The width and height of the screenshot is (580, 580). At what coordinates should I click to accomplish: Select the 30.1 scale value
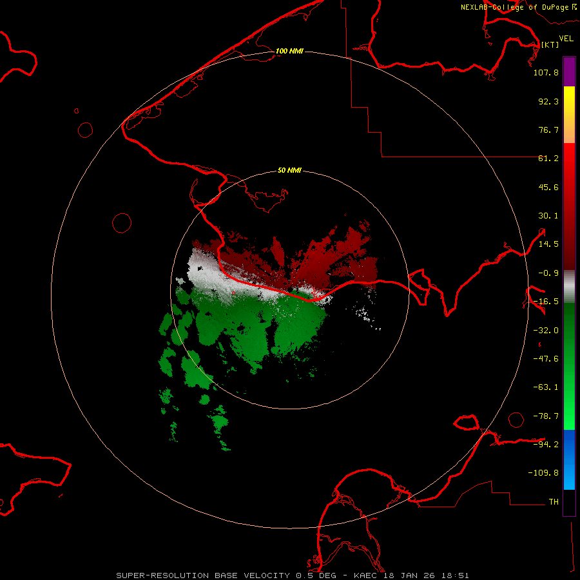coord(548,216)
